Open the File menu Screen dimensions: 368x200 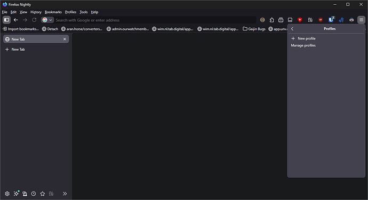pyautogui.click(x=4, y=12)
